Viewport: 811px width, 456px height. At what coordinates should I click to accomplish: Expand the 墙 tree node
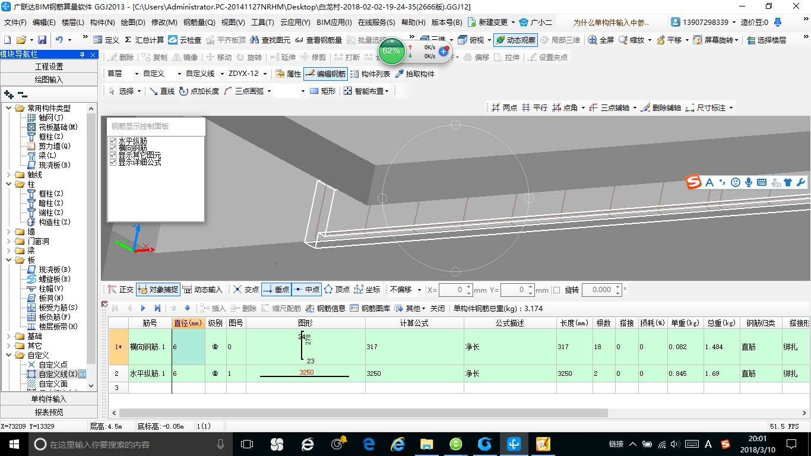tap(9, 232)
